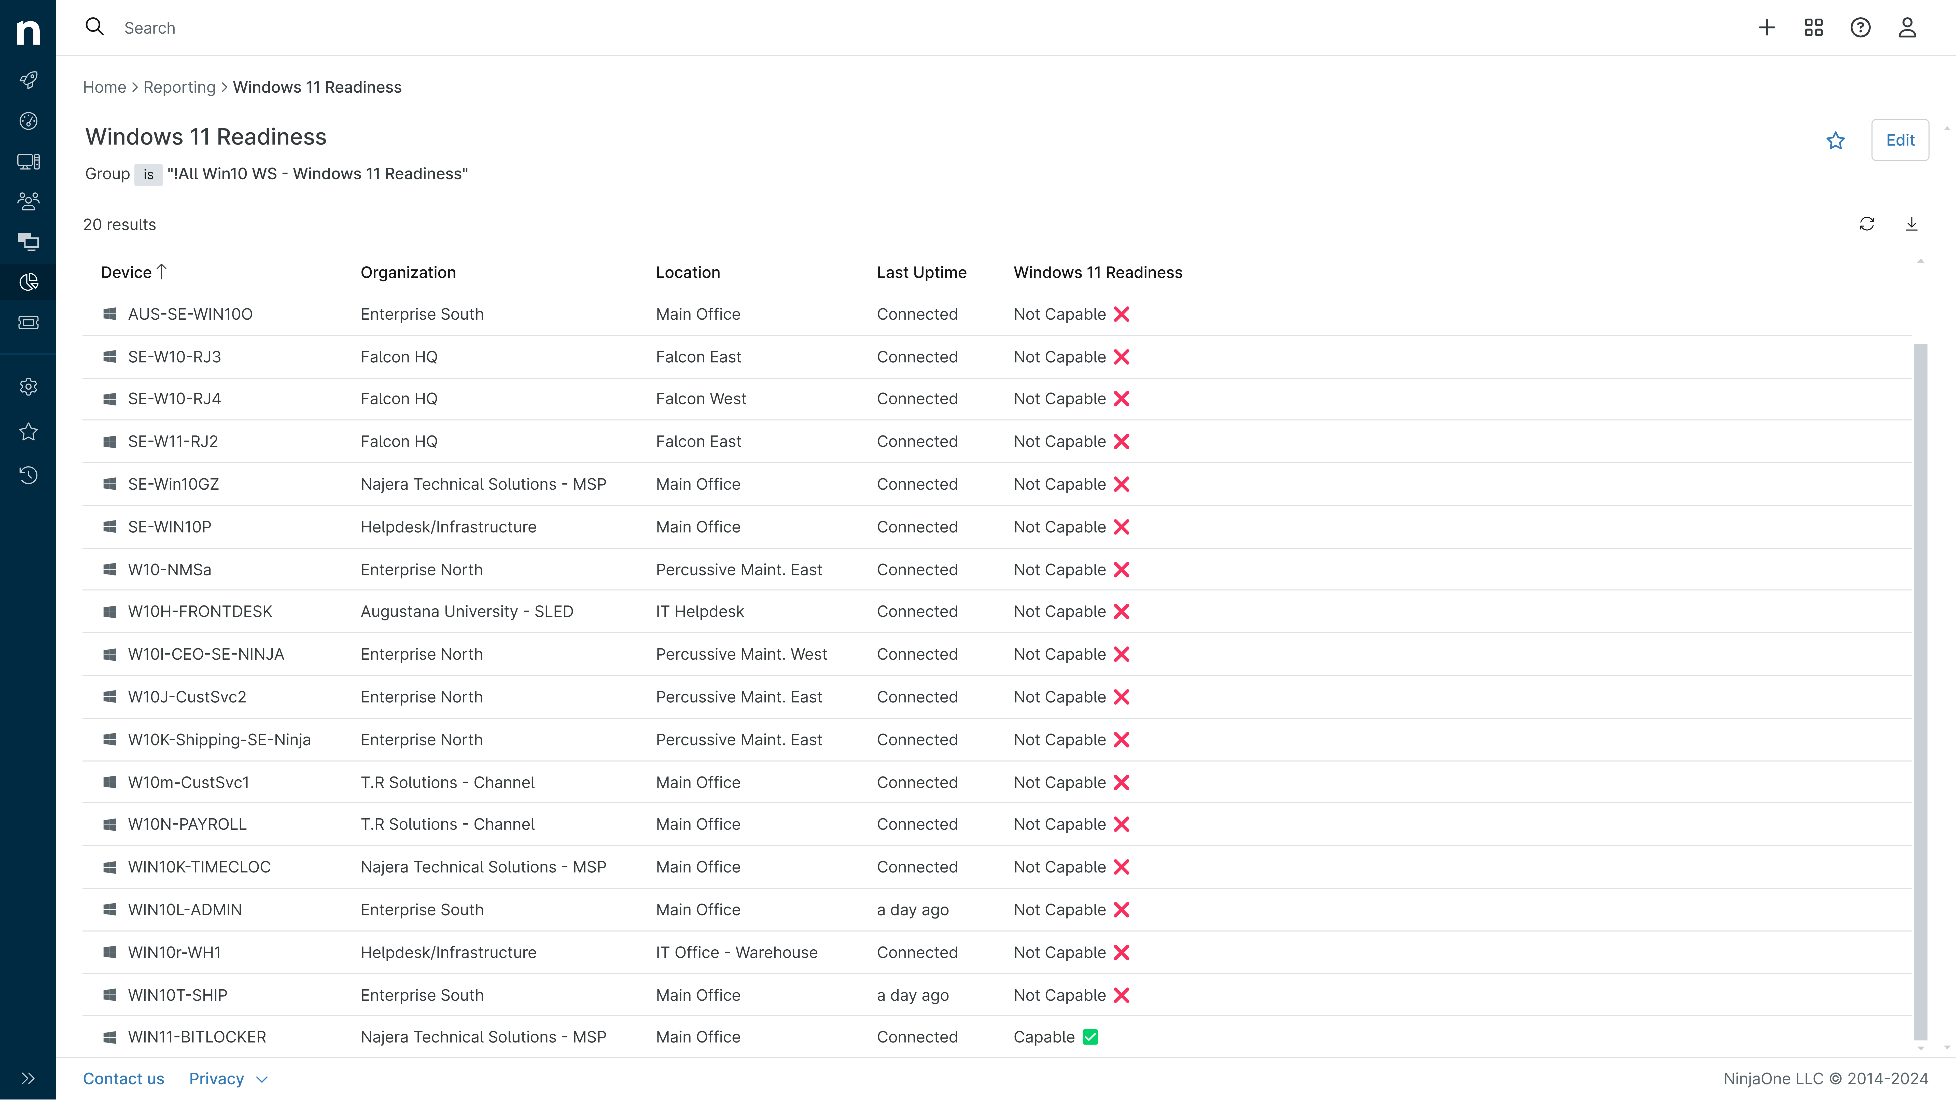Open the ticketing sidebar icon
Image resolution: width=1956 pixels, height=1100 pixels.
[28, 323]
